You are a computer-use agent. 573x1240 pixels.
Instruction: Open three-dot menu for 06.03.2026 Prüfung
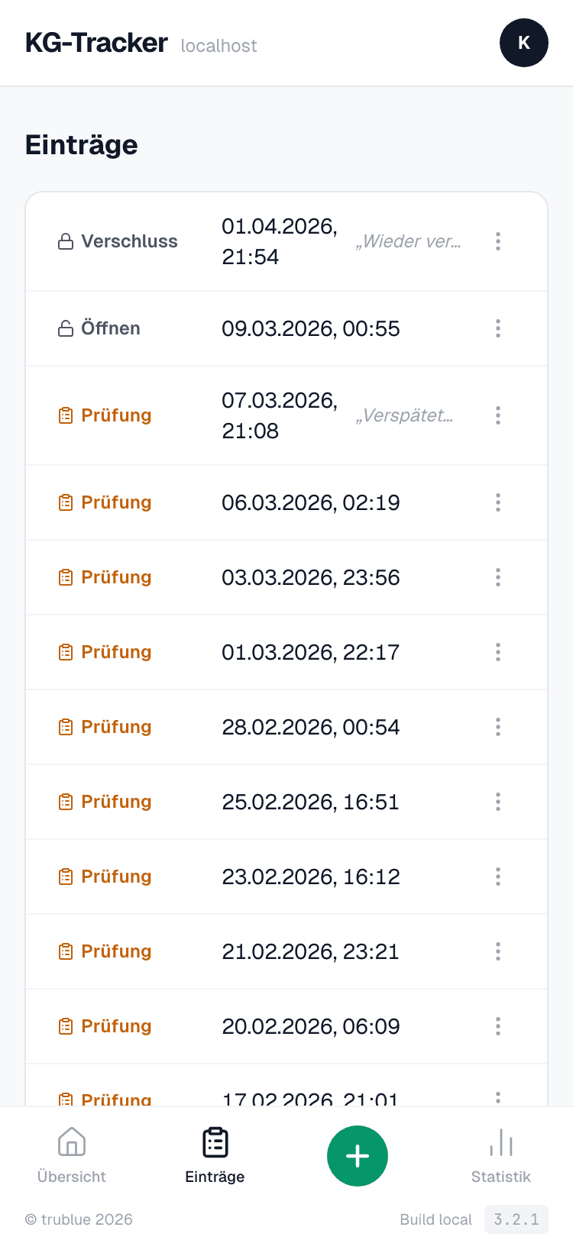tap(498, 502)
